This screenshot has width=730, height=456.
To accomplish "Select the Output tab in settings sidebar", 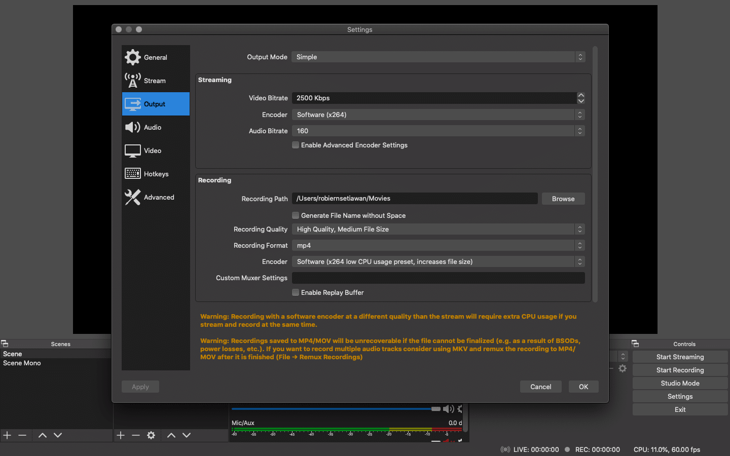I will (156, 104).
